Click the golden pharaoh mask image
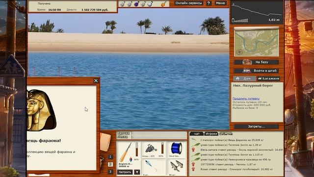The width and height of the screenshot is (314, 177). [x=41, y=110]
